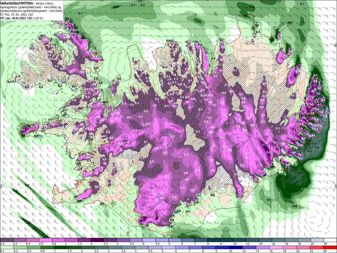Select the pale green 0.1 swatch in lower legend

coord(7,248)
